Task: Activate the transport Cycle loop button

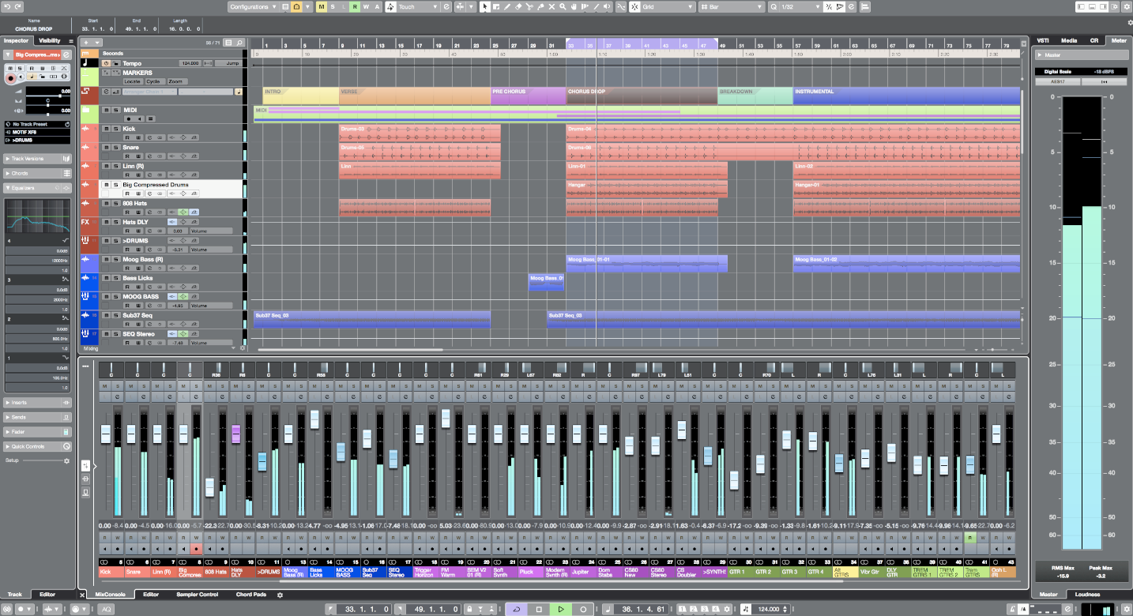Action: coord(516,610)
